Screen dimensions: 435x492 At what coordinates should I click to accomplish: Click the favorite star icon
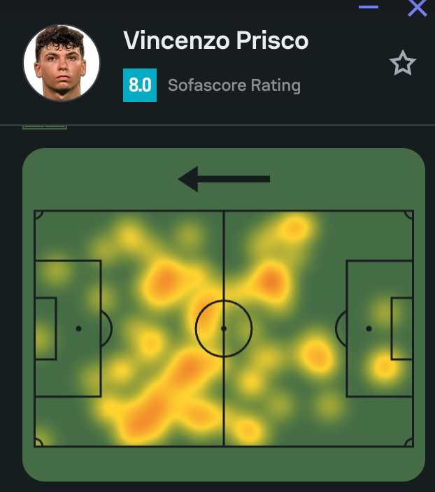click(x=402, y=64)
